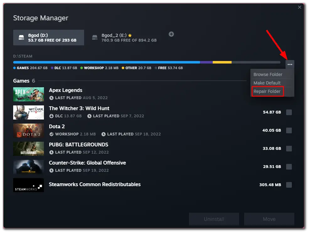Click PUBG last played clock icon
Viewport: 310px width, 234px height.
pyautogui.click(x=51, y=152)
